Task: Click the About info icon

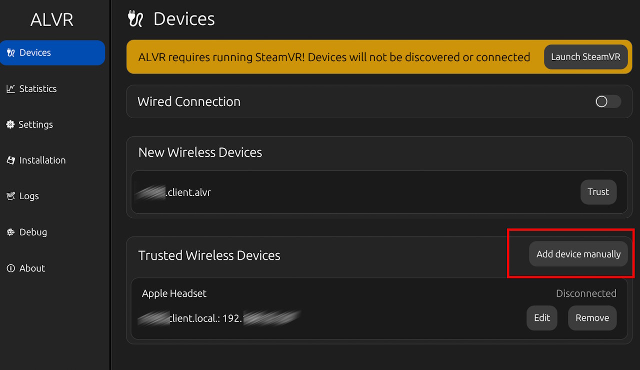Action: (10, 268)
